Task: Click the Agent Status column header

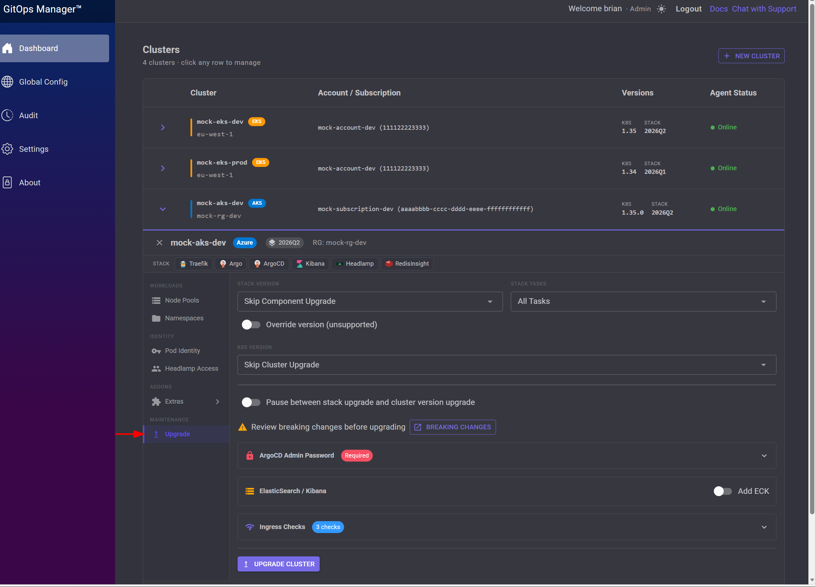Action: coord(733,93)
